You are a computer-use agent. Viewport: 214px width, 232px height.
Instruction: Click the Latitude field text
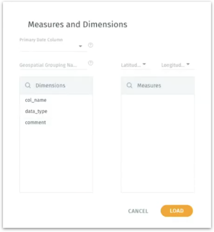131,65
